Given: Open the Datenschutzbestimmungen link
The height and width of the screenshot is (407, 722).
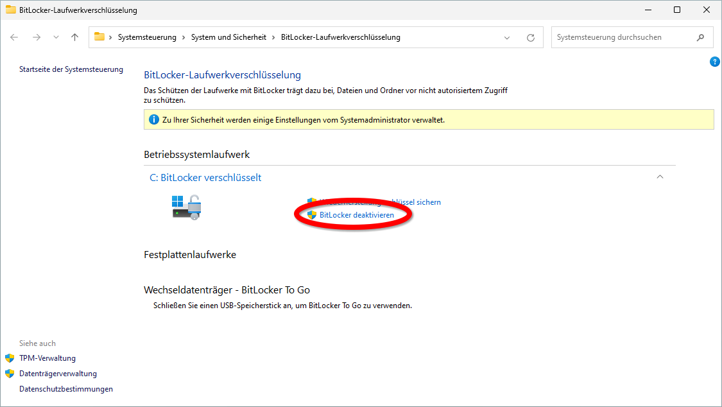Looking at the screenshot, I should click(65, 388).
